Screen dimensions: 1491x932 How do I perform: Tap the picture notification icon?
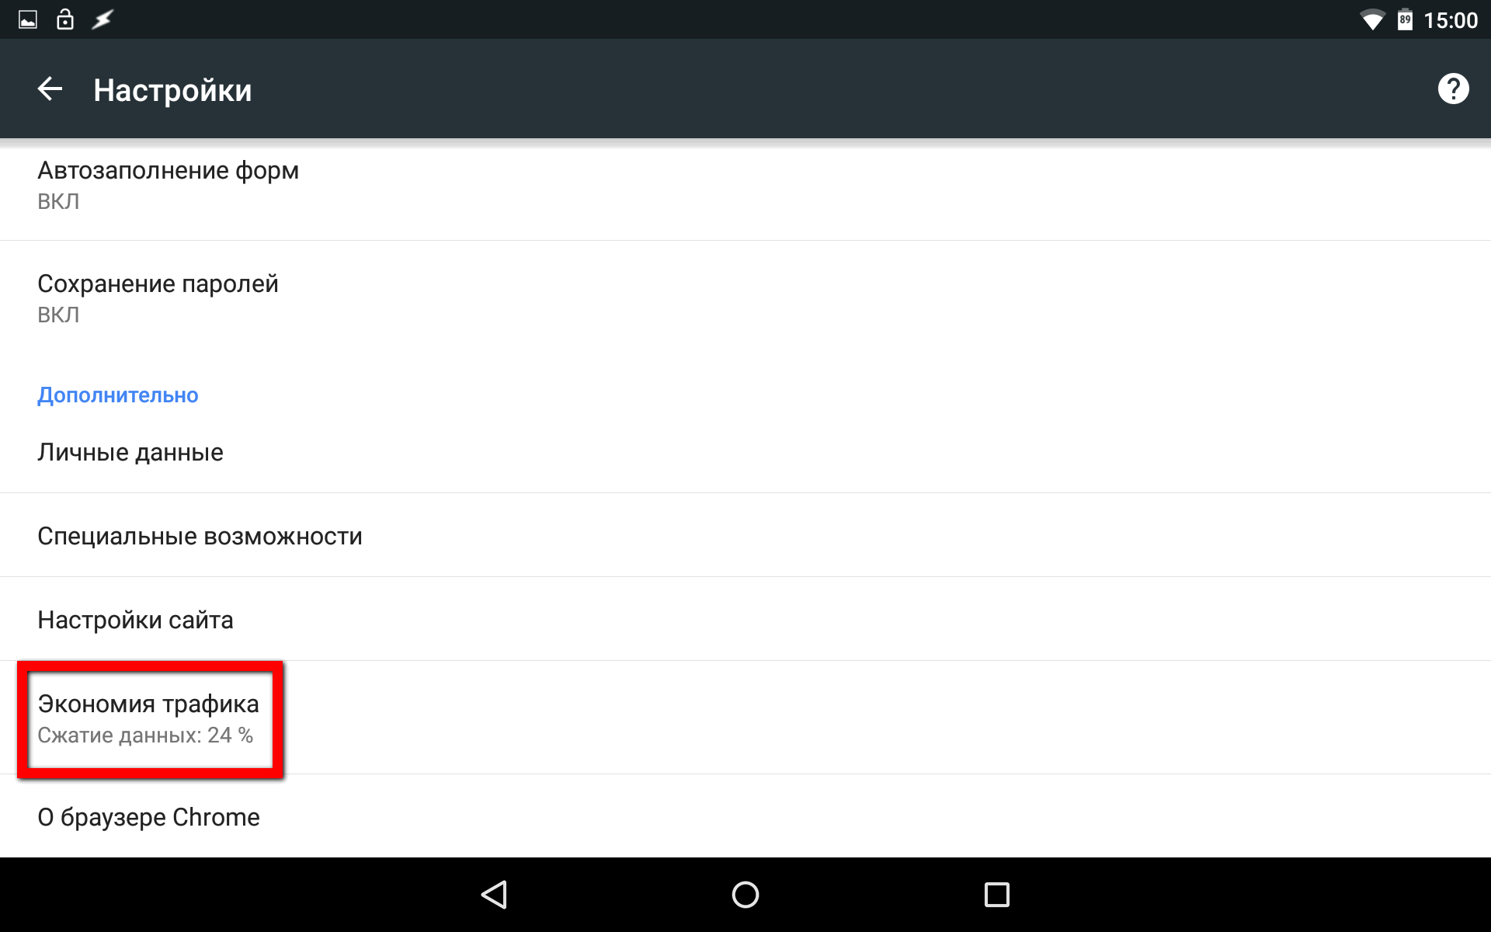[x=28, y=19]
